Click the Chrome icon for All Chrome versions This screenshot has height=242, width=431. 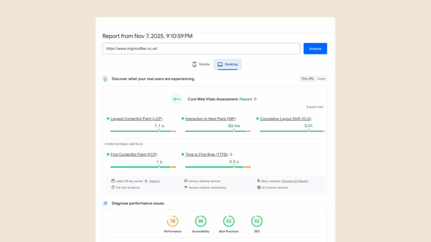[259, 187]
